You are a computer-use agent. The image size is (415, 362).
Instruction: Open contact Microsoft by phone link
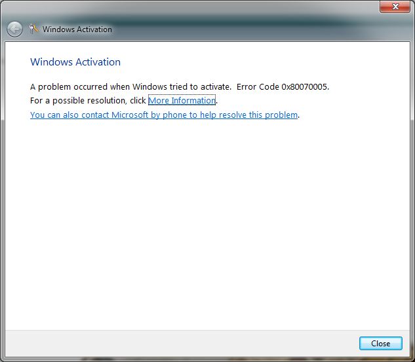click(164, 115)
